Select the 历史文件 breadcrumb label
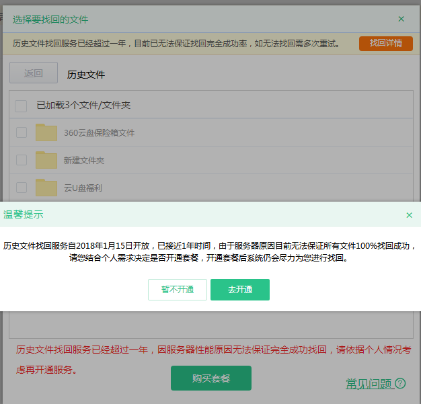The image size is (421, 404). click(x=86, y=75)
